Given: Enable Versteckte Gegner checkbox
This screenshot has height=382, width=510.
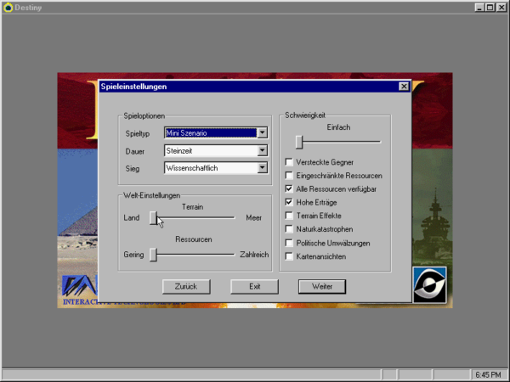Looking at the screenshot, I should tap(289, 161).
